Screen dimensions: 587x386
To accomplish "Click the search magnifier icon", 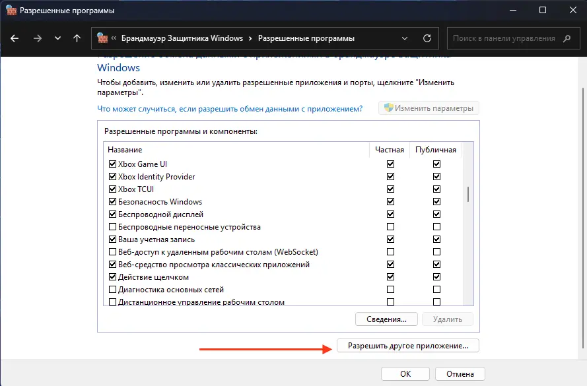I will pyautogui.click(x=566, y=38).
